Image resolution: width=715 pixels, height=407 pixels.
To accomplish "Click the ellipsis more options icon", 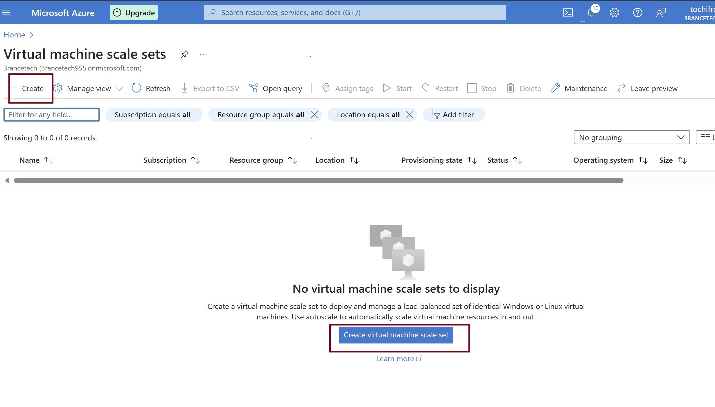I will [x=203, y=54].
